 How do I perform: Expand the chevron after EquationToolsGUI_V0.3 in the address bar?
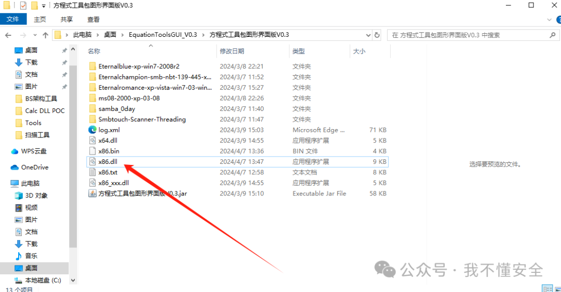point(203,35)
